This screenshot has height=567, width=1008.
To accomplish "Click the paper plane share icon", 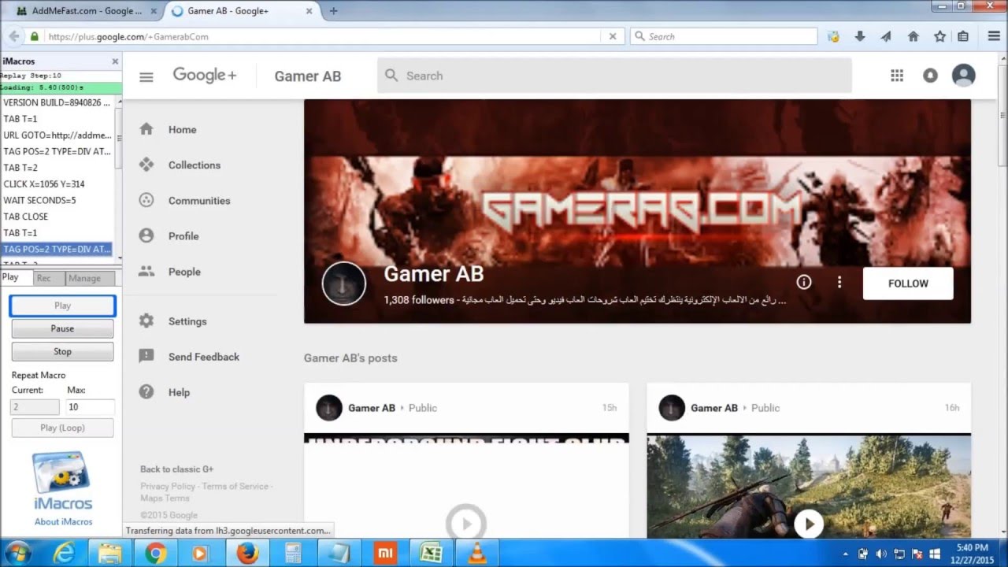I will click(x=886, y=36).
